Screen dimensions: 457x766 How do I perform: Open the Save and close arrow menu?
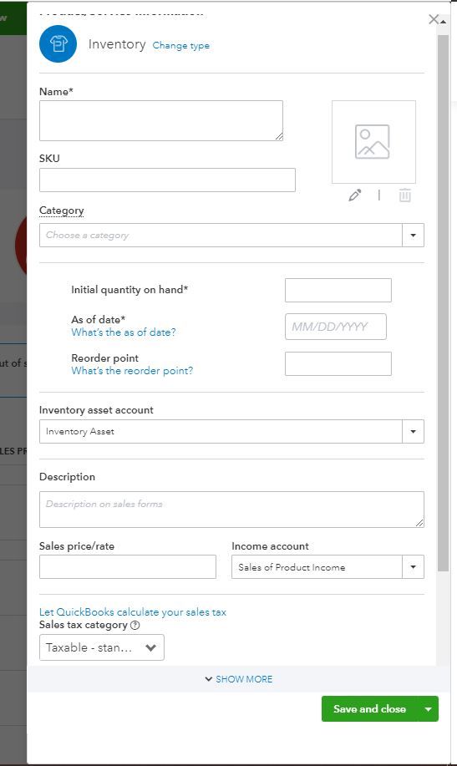(x=428, y=709)
